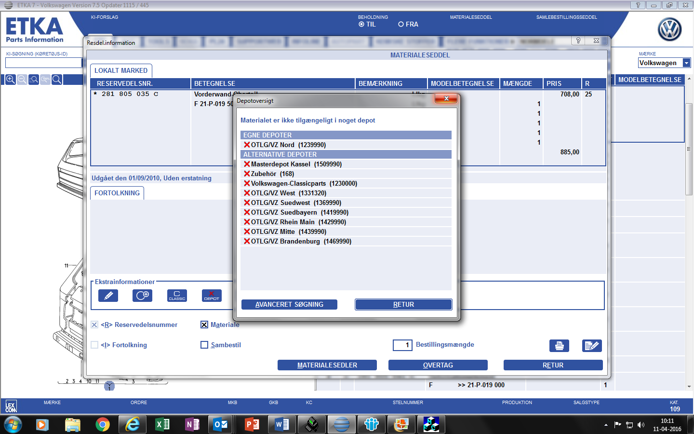Click the OVERTAG button
Viewport: 694px width, 434px height.
click(438, 365)
